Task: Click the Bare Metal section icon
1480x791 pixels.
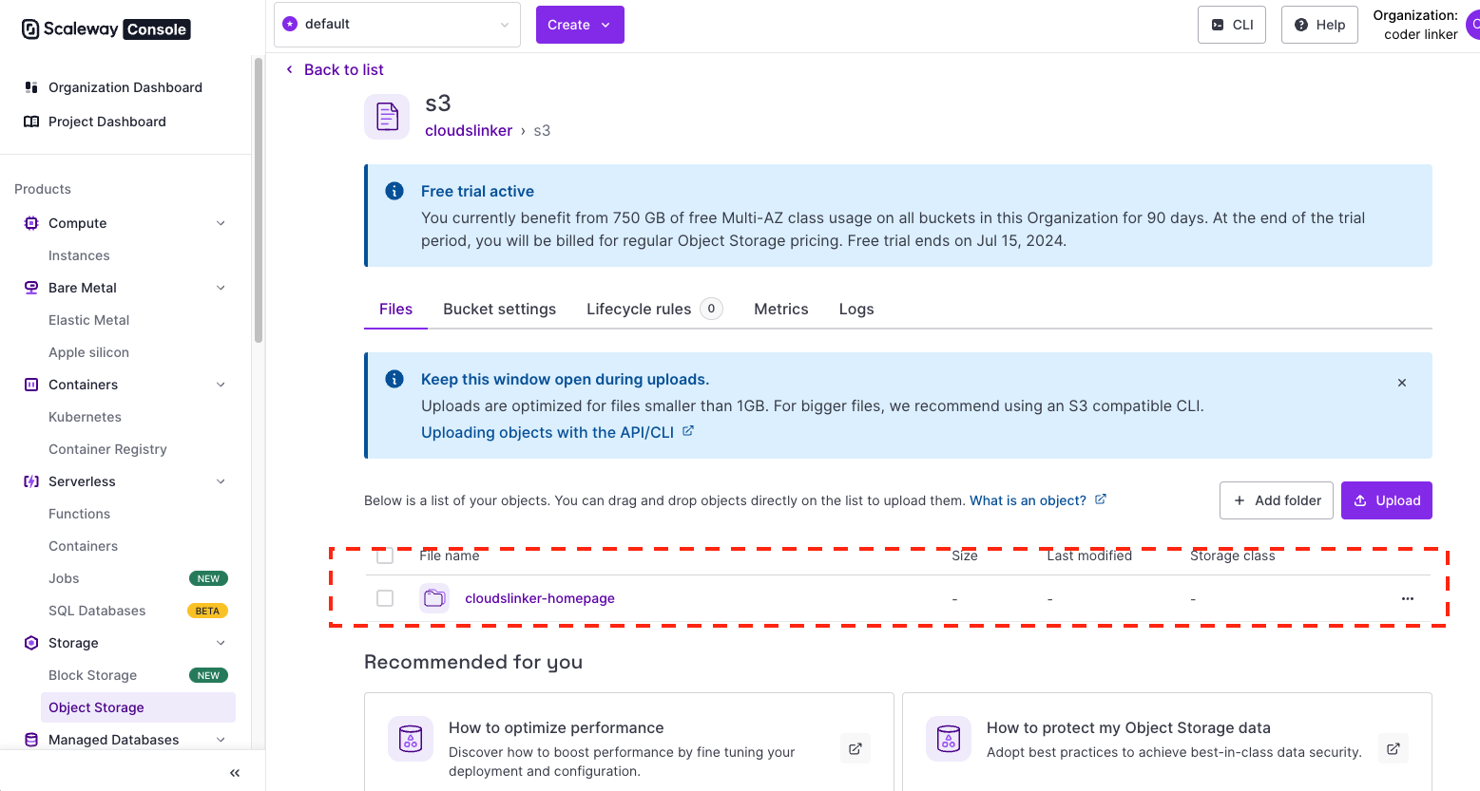Action: pos(31,288)
